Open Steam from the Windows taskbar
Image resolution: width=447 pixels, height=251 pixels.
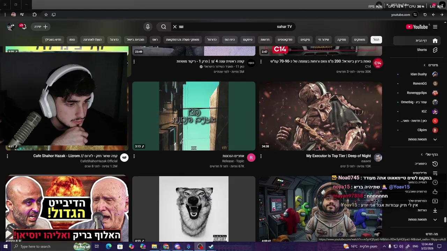click(x=211, y=246)
